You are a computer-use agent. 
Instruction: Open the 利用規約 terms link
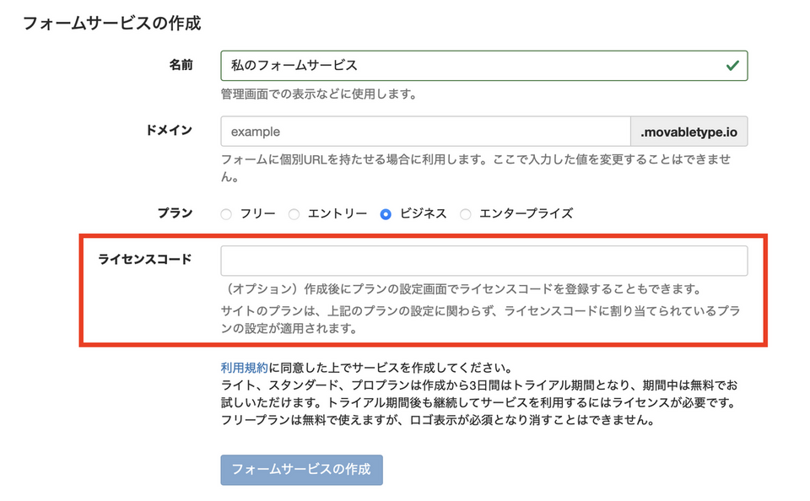(x=244, y=368)
